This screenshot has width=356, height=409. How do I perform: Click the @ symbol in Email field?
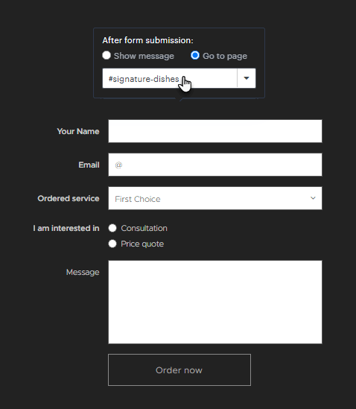(118, 165)
